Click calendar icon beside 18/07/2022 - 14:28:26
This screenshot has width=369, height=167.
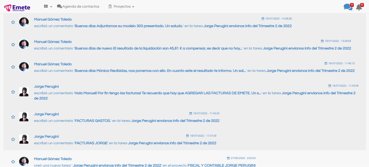pyautogui.click(x=263, y=19)
